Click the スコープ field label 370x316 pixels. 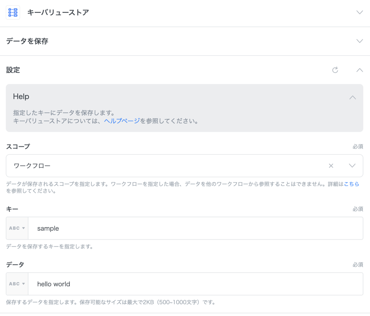pos(18,146)
